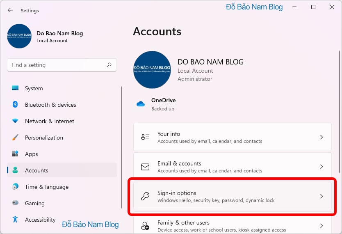Open Your info settings title
This screenshot has height=234, width=342.
tap(169, 134)
